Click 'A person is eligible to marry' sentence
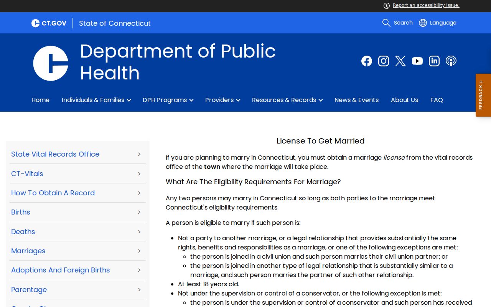The image size is (491, 307). [x=233, y=223]
